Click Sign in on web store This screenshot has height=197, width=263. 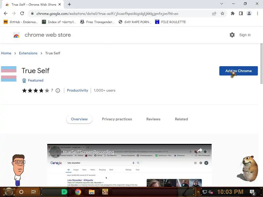pos(245,35)
